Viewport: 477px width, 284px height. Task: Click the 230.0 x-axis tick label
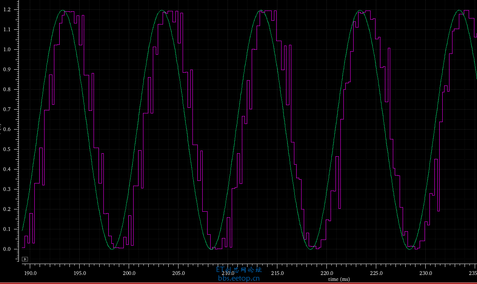click(425, 273)
